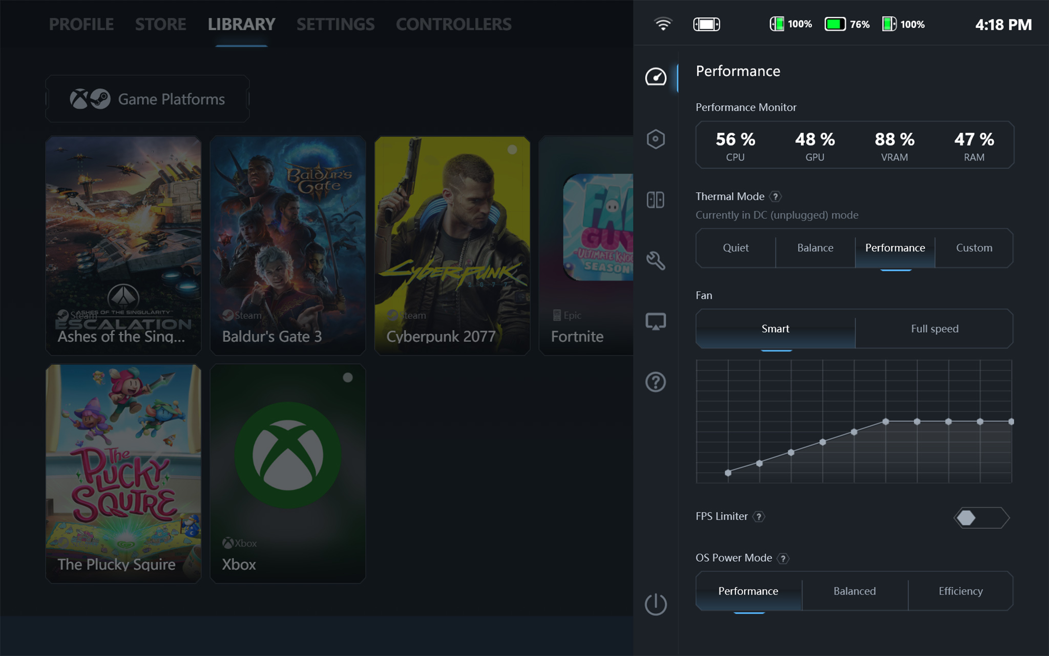Image resolution: width=1049 pixels, height=656 pixels.
Task: Select Balanced OS power mode
Action: (x=854, y=591)
